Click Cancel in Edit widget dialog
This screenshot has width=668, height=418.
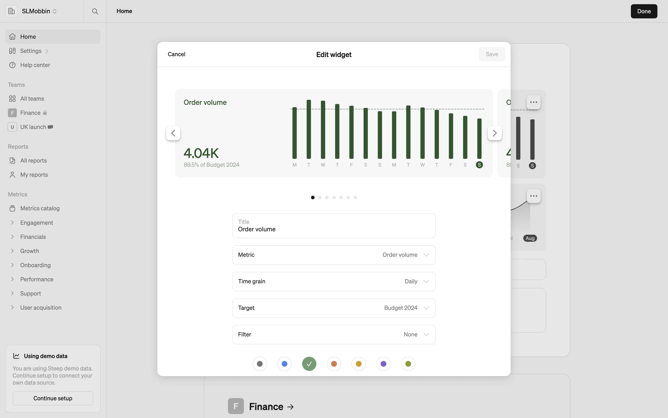click(176, 54)
